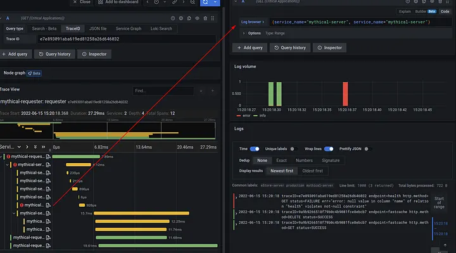Select the Service Graph query type
Image resolution: width=456 pixels, height=253 pixels.
(x=129, y=28)
